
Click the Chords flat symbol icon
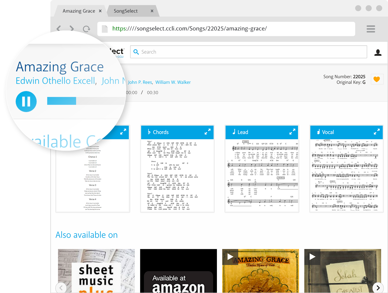(149, 132)
